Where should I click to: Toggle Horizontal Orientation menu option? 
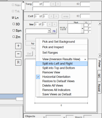click(62, 77)
